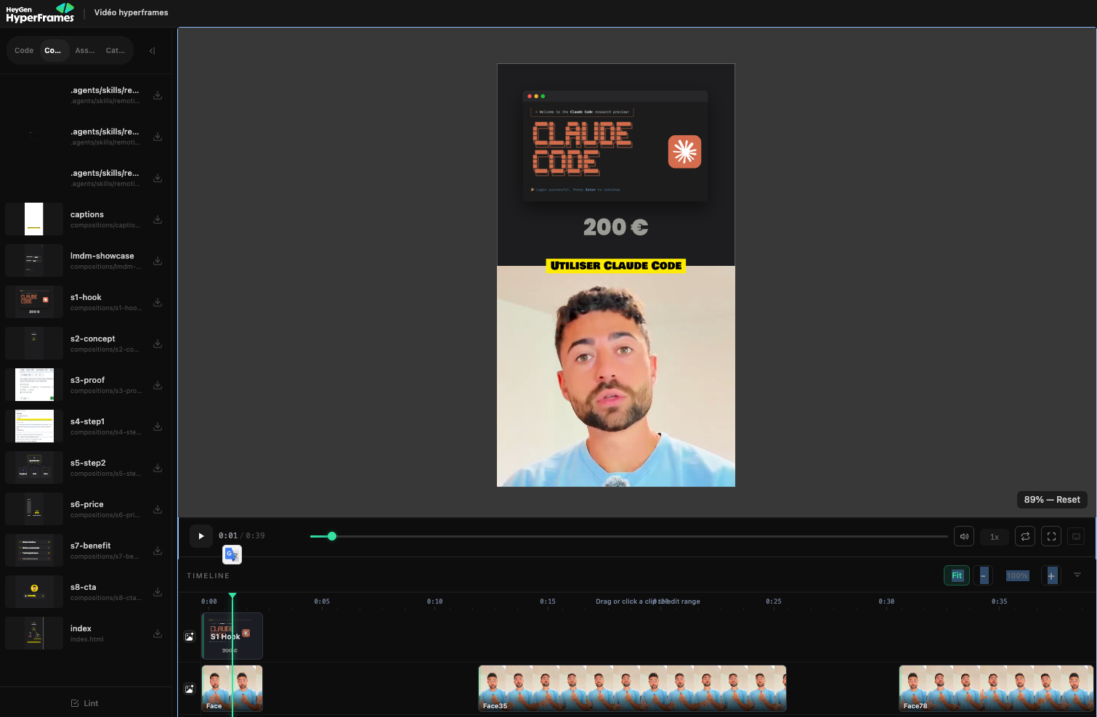Click the Vidéo hyperframes project title

[131, 12]
